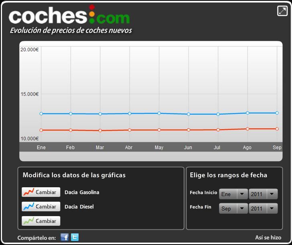
Task: Select the red gasoline point at Mar
Action: (x=100, y=130)
